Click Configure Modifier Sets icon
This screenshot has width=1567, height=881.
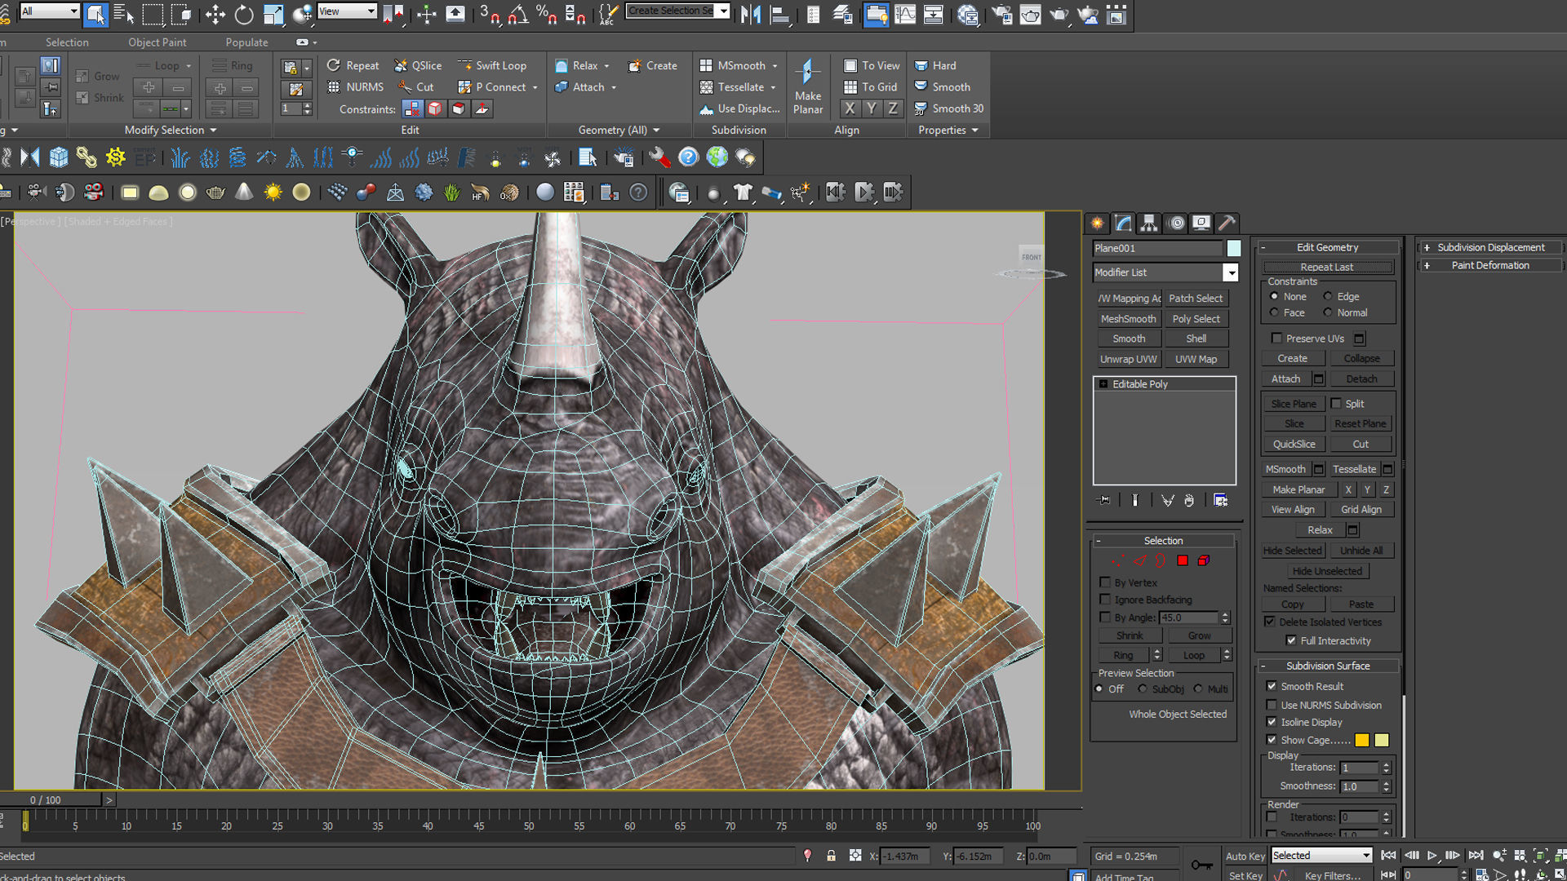[x=1220, y=500]
